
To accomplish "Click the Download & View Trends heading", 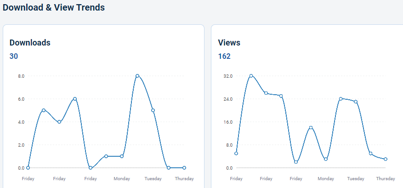I will [54, 7].
